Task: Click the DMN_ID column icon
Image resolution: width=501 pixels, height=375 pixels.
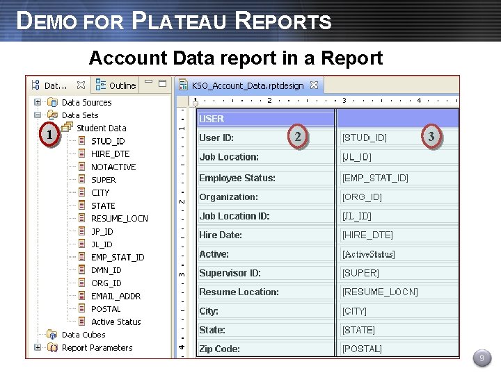Action: [x=82, y=269]
